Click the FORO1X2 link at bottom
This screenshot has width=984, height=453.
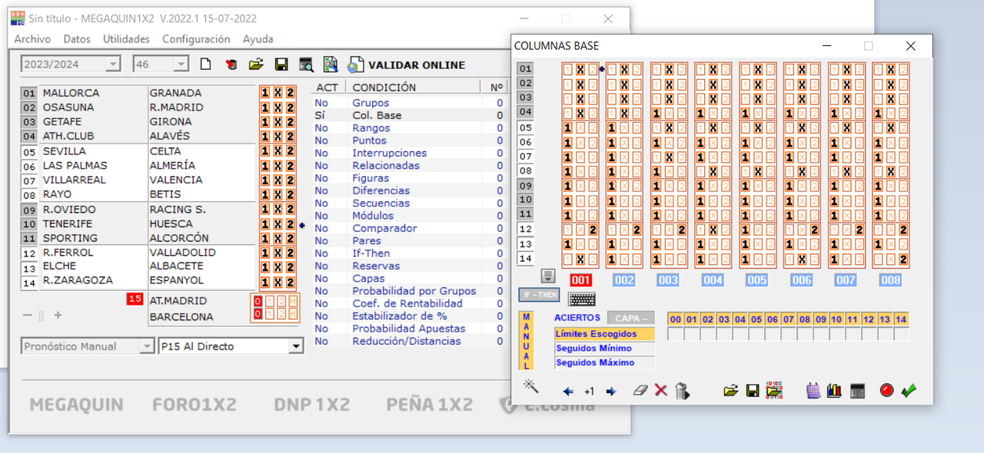194,405
